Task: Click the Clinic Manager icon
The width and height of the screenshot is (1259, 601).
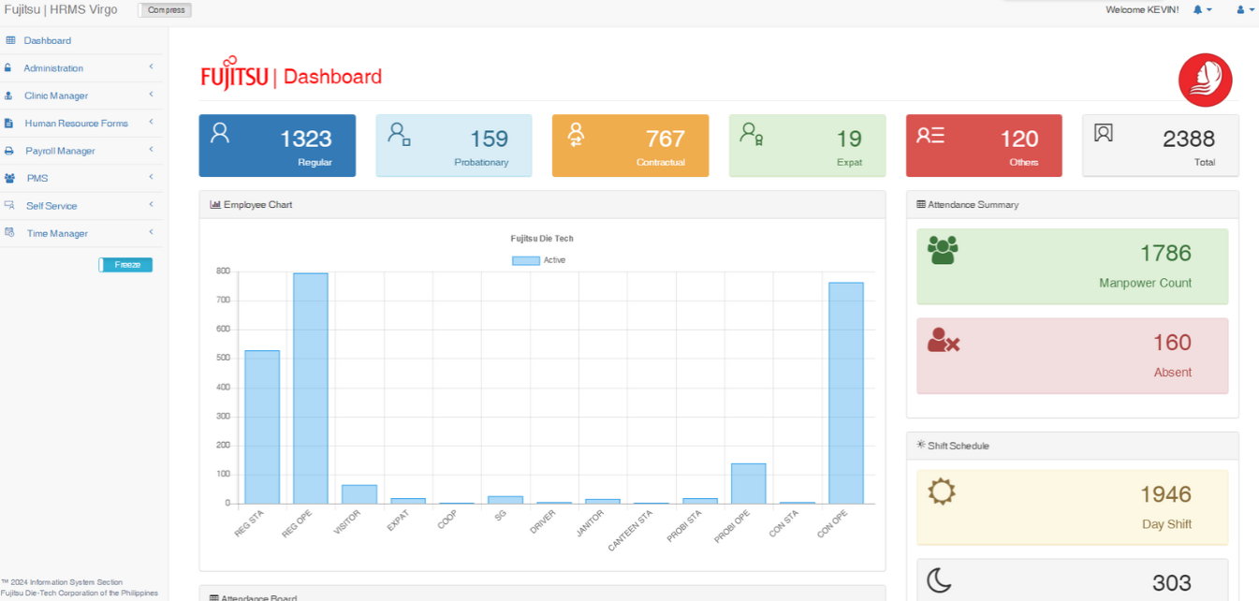Action: [x=8, y=95]
